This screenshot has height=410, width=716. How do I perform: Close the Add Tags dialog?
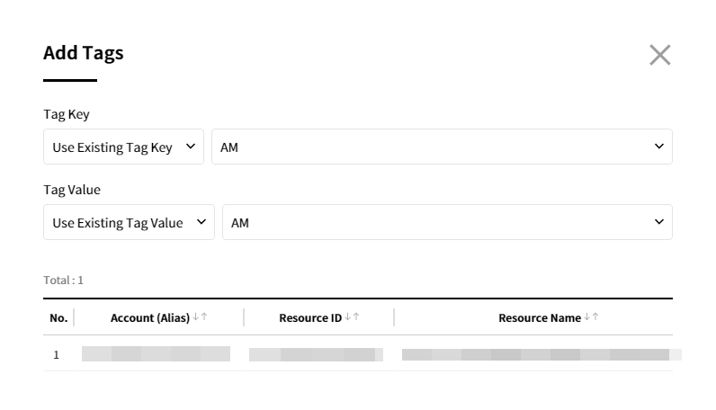659,55
